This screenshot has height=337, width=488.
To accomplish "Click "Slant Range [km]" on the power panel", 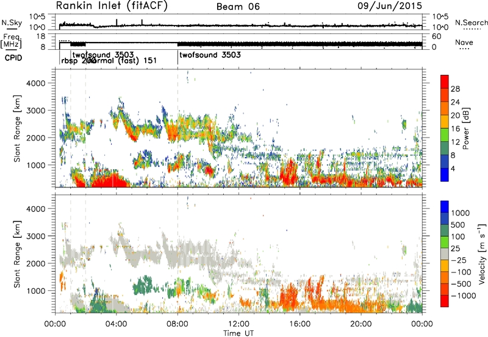I will [17, 128].
